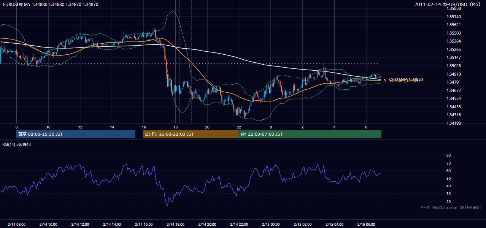This screenshot has width=486, height=228.
Task: Click the 2/14 20:00 time label
Action: pyautogui.click(x=207, y=225)
